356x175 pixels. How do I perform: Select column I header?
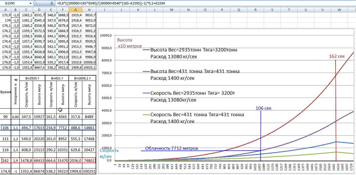105,10
